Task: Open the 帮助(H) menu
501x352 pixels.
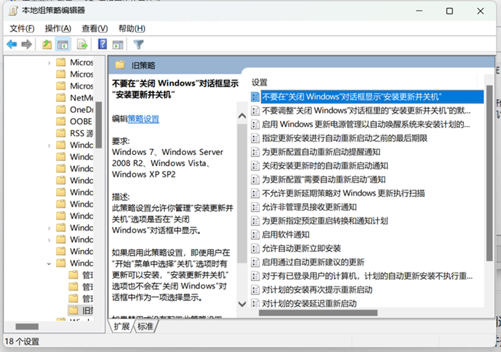Action: pyautogui.click(x=131, y=29)
